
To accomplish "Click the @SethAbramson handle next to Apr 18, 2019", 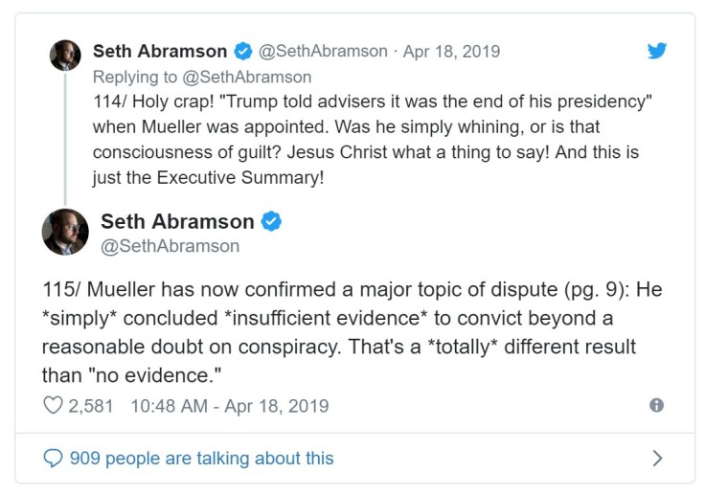I will [x=323, y=52].
